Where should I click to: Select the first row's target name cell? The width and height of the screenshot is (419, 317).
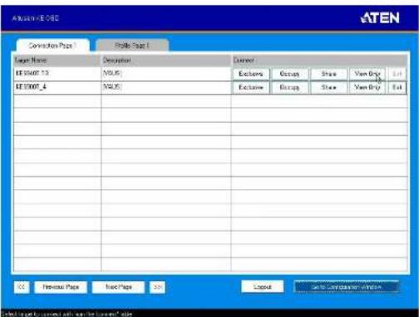click(57, 74)
